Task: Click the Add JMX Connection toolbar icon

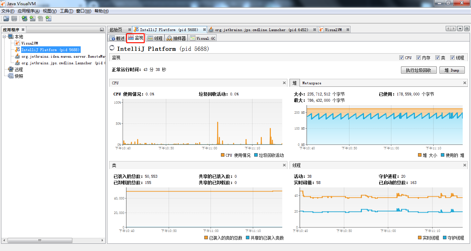Action: click(33, 19)
